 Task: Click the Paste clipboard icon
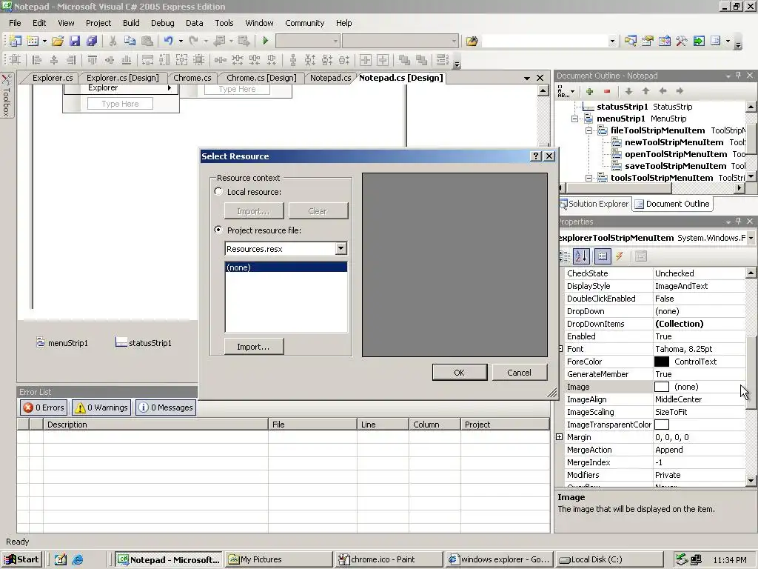point(147,41)
